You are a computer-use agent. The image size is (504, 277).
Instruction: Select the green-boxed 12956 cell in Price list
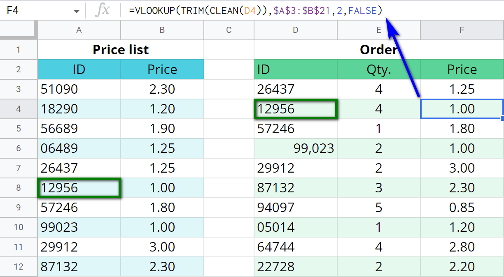79,188
